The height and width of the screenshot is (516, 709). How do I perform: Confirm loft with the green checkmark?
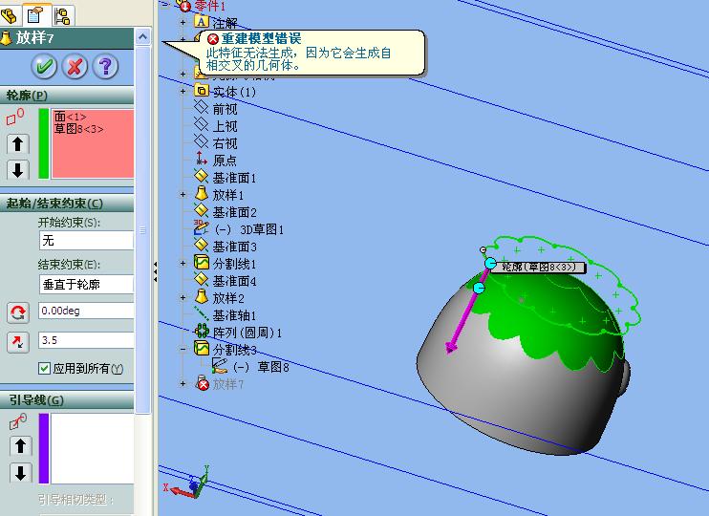(x=44, y=67)
